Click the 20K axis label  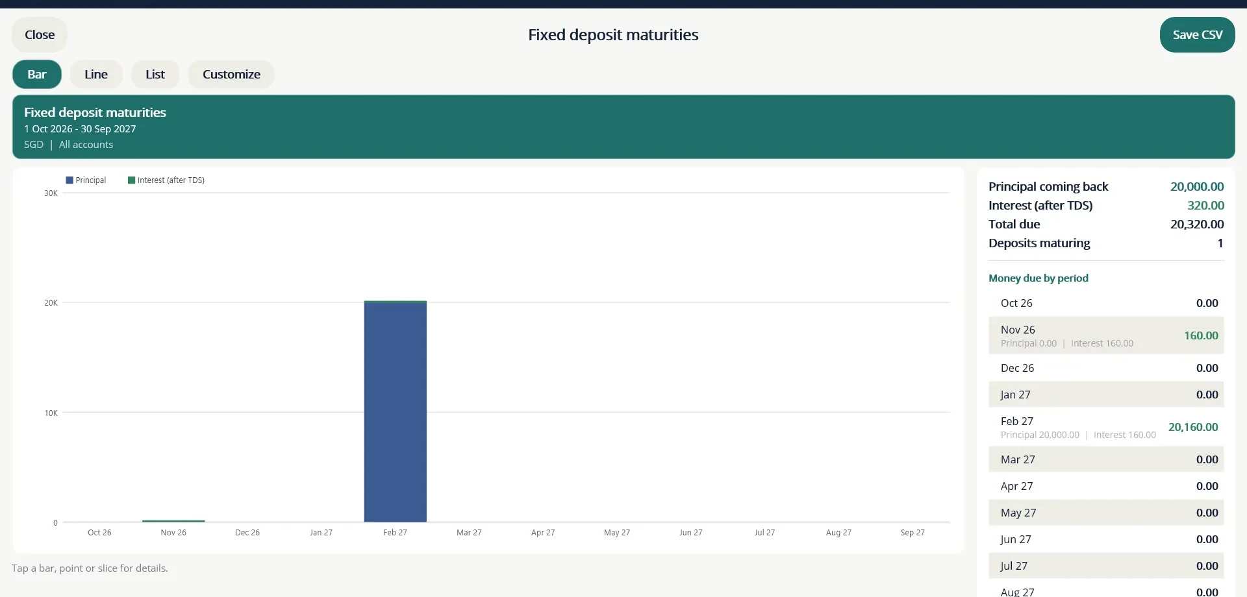[x=51, y=303]
